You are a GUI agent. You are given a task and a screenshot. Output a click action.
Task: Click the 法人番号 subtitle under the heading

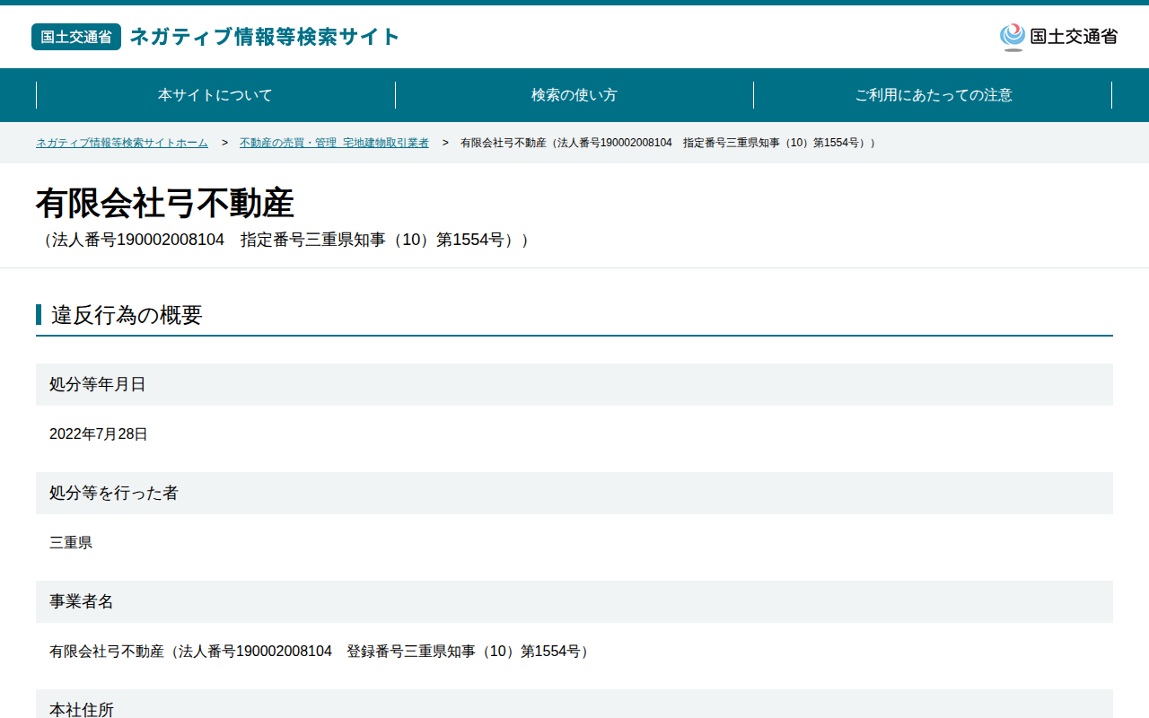(x=283, y=240)
